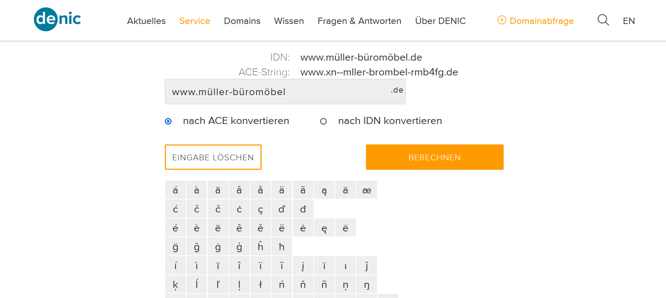Open the Wissen menu
Viewport: 666px width, 298px height.
point(289,21)
